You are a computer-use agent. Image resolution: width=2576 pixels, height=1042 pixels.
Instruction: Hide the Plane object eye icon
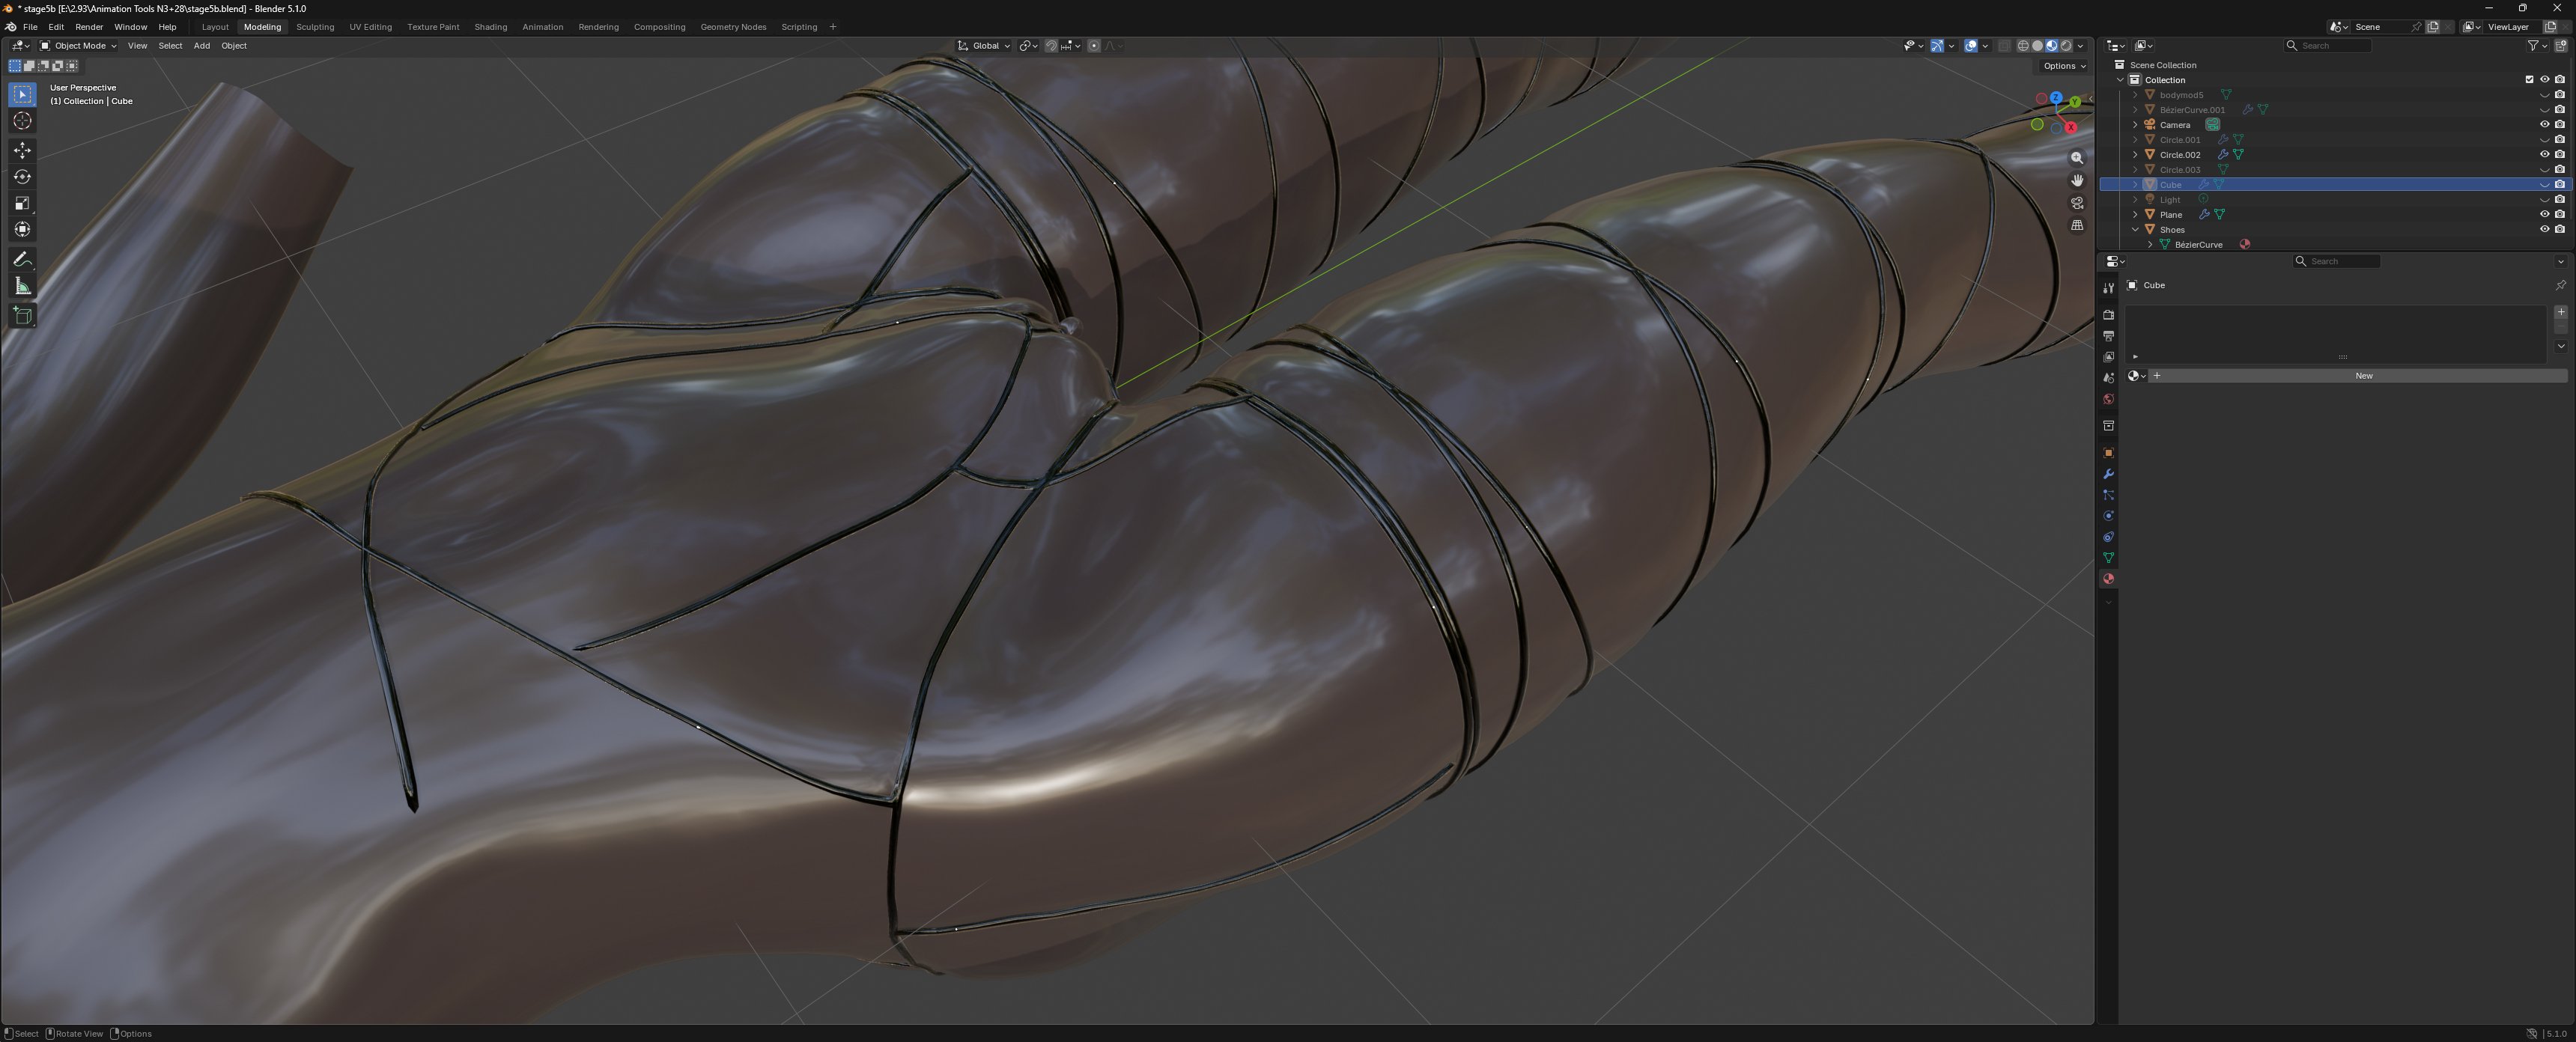click(x=2544, y=215)
